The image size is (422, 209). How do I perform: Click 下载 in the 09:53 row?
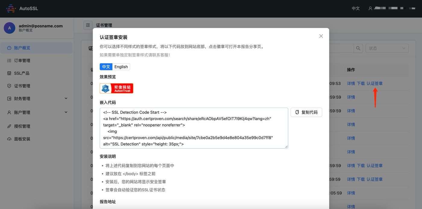point(361,84)
